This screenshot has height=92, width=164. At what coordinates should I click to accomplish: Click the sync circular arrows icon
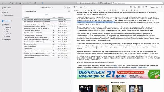pyautogui.click(x=35, y=3)
